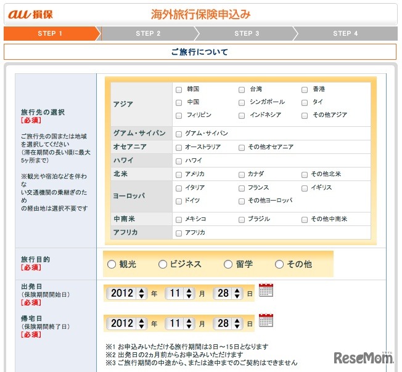Check the フランス checkbox
This screenshot has height=372, width=402.
click(242, 188)
